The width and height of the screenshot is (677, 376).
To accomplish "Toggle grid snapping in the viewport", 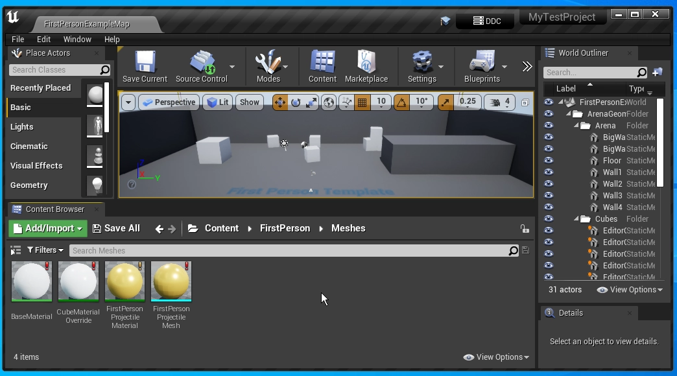I will (362, 102).
